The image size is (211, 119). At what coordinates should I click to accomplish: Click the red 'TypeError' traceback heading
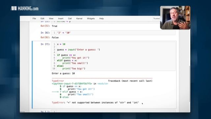(x=58, y=81)
